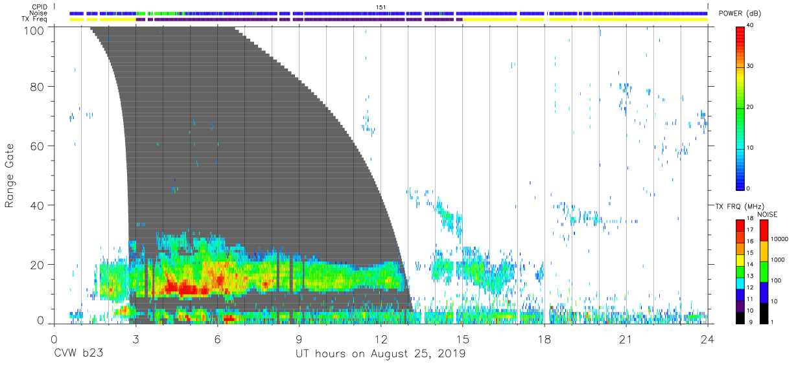Click the 'NOISE' legend title
Viewport: 796px width, 367px height.
point(767,214)
